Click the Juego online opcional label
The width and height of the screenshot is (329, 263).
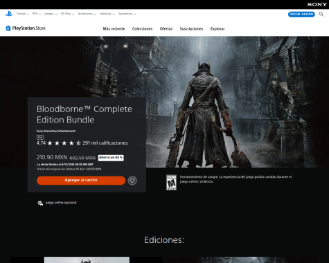pyautogui.click(x=61, y=203)
